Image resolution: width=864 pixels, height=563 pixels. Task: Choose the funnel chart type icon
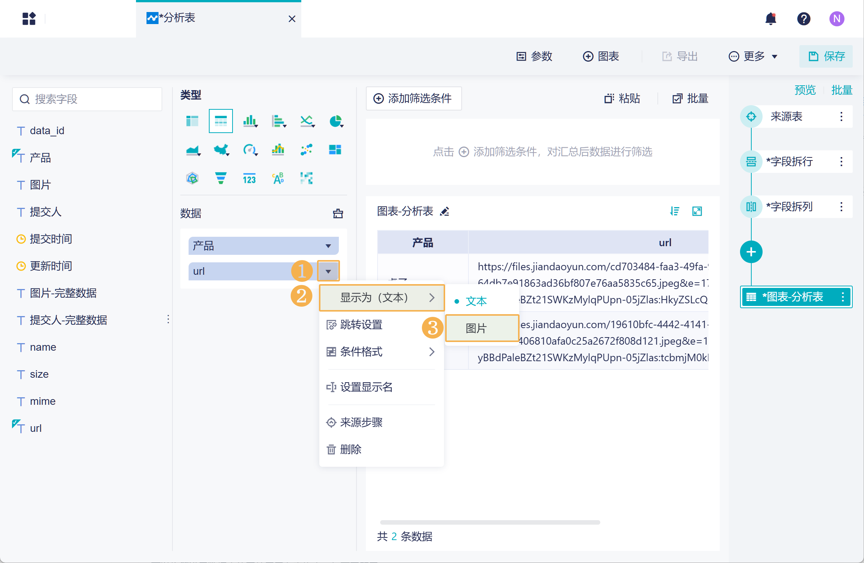coord(221,178)
